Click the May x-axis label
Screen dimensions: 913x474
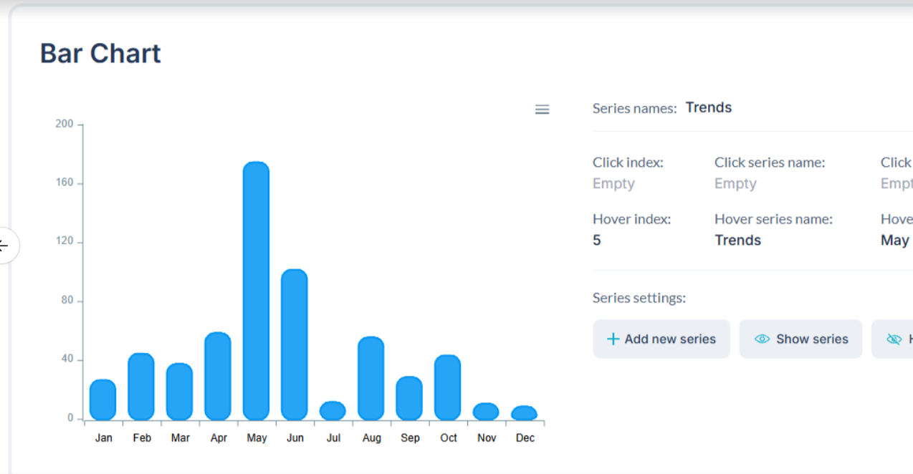click(257, 437)
